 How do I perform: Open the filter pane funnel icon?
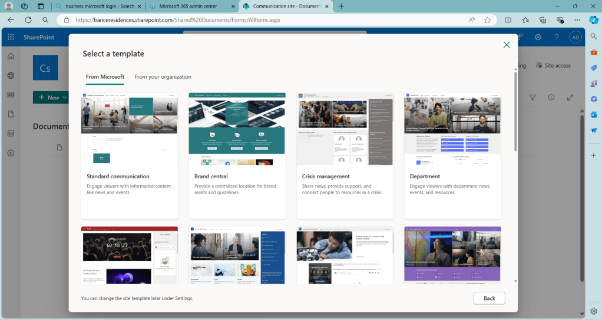532,98
